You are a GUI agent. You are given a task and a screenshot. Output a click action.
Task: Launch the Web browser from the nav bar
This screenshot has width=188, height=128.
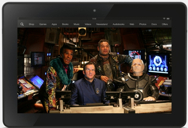[x=132, y=24]
